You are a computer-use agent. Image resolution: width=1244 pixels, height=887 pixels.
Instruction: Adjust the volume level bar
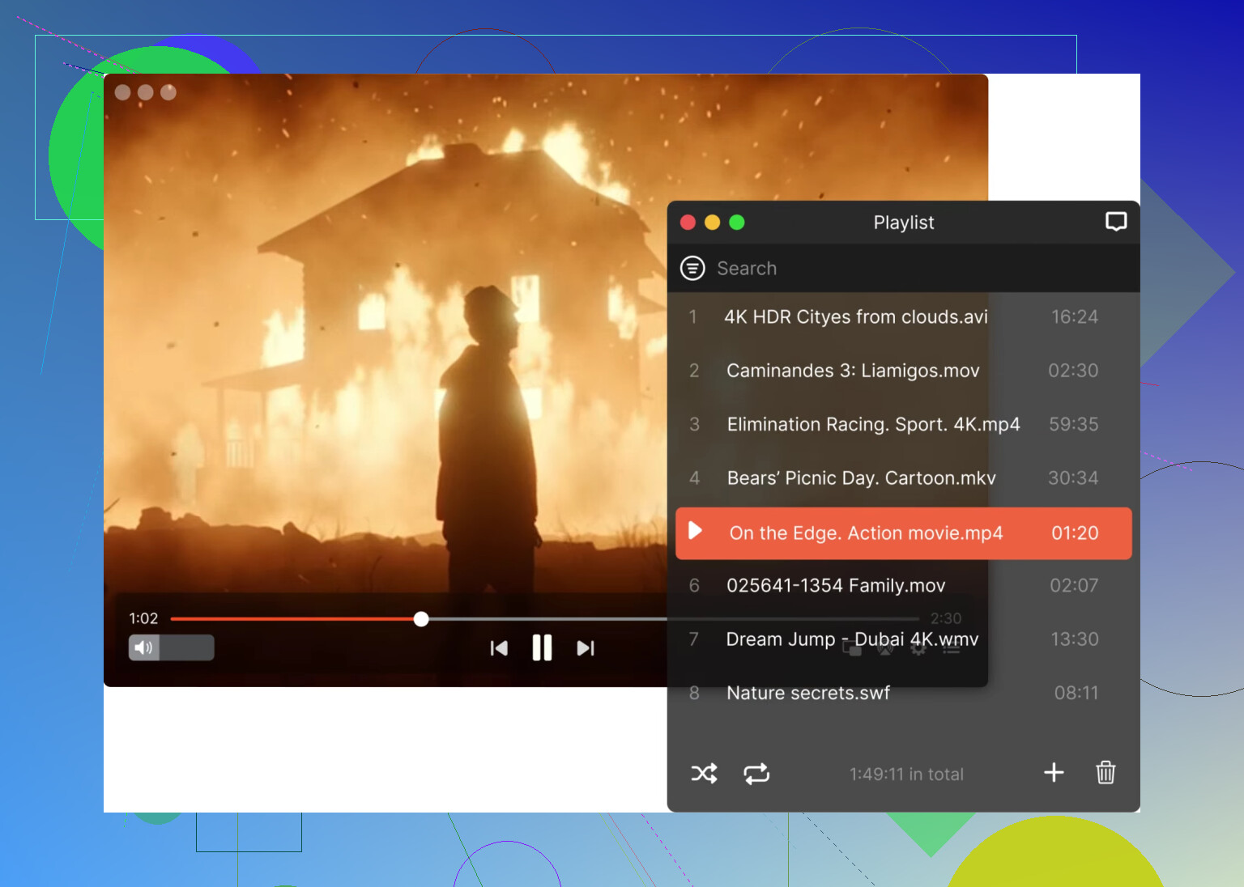pyautogui.click(x=187, y=647)
